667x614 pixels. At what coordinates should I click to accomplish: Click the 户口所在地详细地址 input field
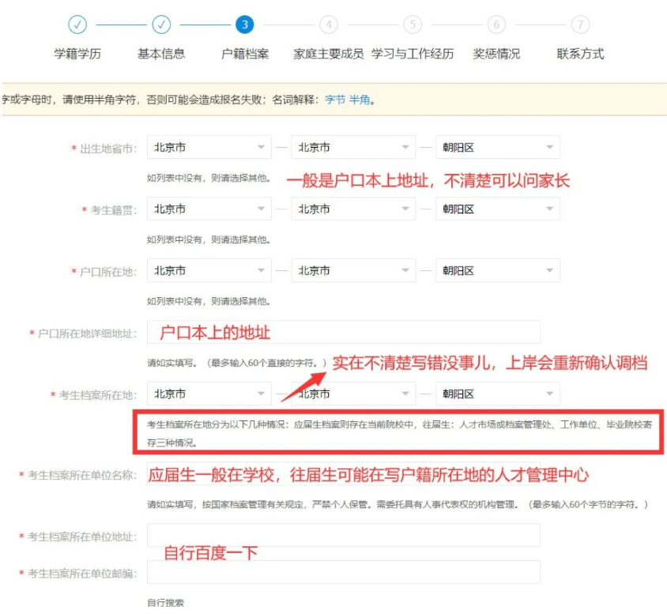[x=343, y=332]
